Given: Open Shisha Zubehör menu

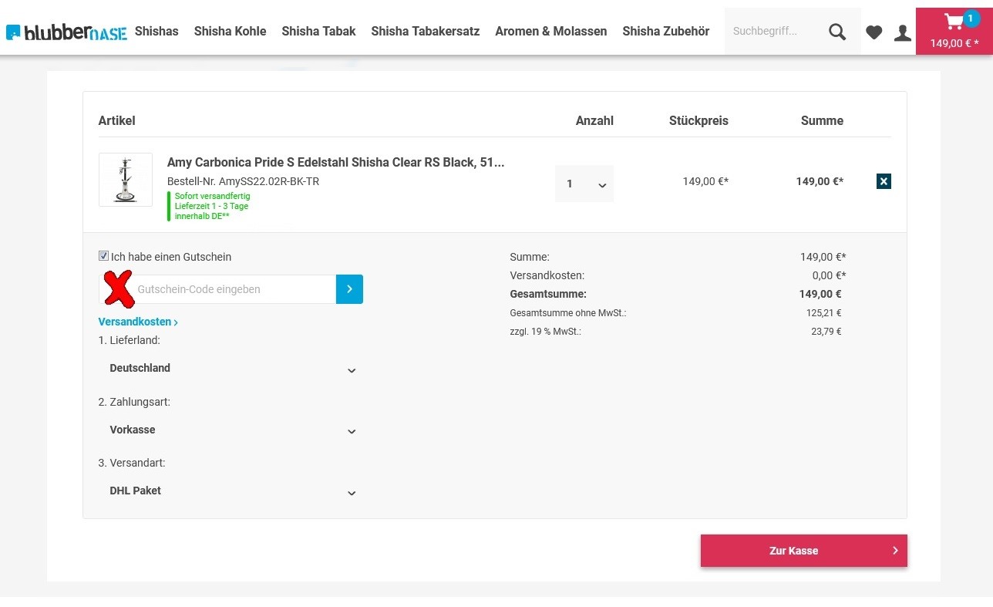Looking at the screenshot, I should (666, 32).
